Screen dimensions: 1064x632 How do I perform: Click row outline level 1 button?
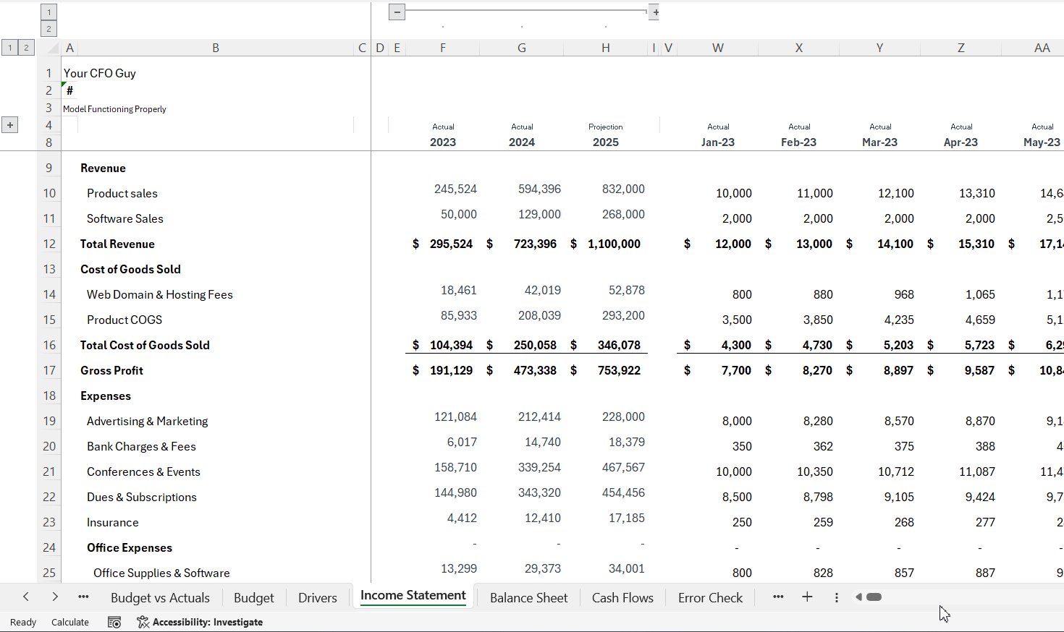[10, 48]
